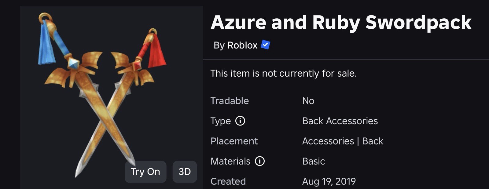This screenshot has width=489, height=189.
Task: Click the Aug 19, 2019 created date
Action: tap(329, 181)
